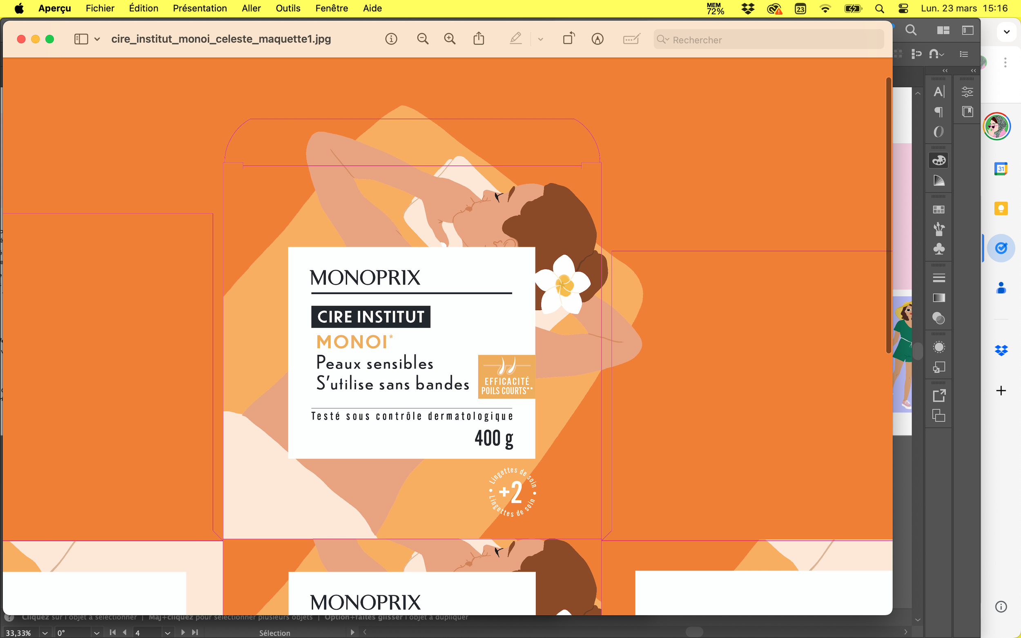1021x638 pixels.
Task: Open the Graphic Styles panel
Action: pyautogui.click(x=939, y=367)
